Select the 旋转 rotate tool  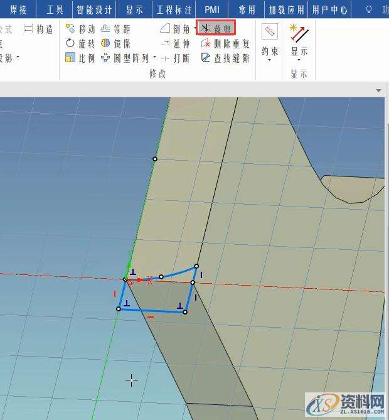(80, 43)
